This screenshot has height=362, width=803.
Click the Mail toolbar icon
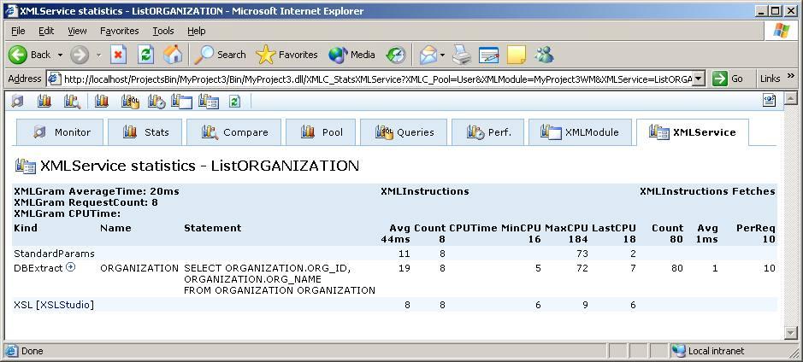point(428,55)
